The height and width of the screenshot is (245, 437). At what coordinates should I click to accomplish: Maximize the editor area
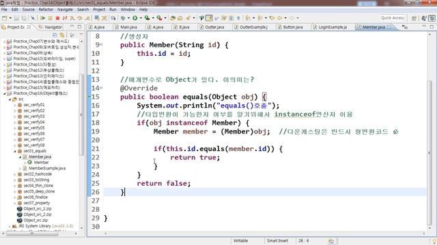432,27
